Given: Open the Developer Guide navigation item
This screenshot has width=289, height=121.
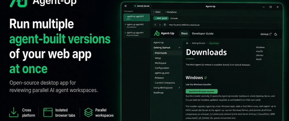Looking at the screenshot, I should 203,33.
